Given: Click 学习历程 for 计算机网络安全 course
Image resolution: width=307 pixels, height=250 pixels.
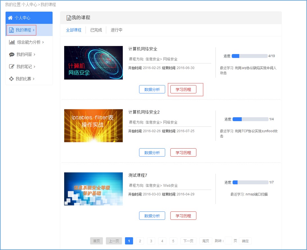Looking at the screenshot, I should (183, 89).
